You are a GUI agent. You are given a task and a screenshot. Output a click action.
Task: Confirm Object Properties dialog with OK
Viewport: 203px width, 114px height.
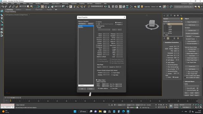[x=82, y=89]
